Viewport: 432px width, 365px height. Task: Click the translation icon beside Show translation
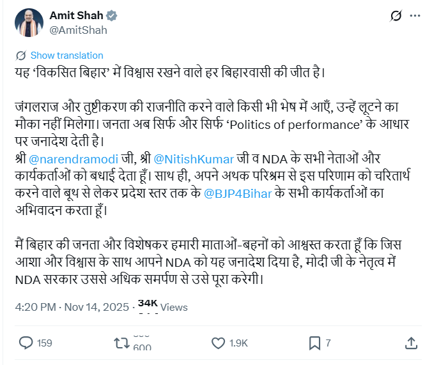point(21,56)
